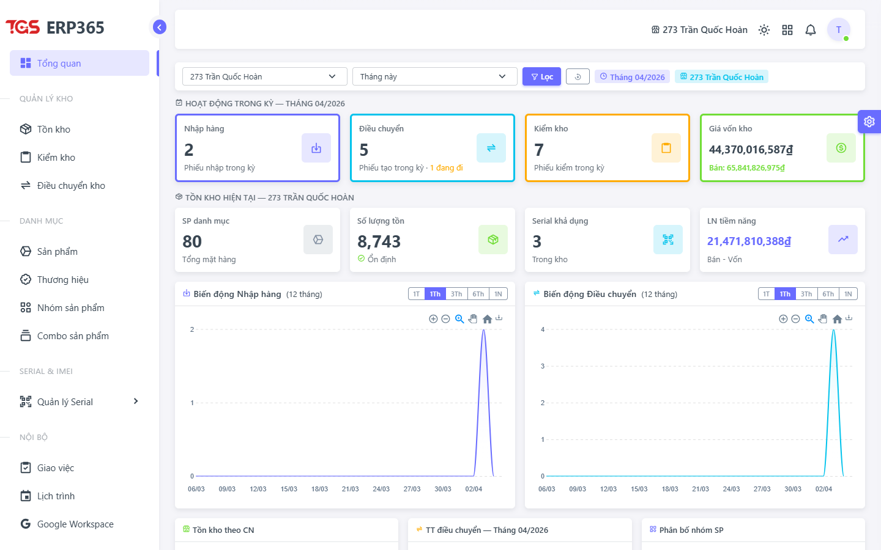Click the Tồn kho theo CN panel title
Viewport: 881px width, 550px height.
pyautogui.click(x=223, y=530)
